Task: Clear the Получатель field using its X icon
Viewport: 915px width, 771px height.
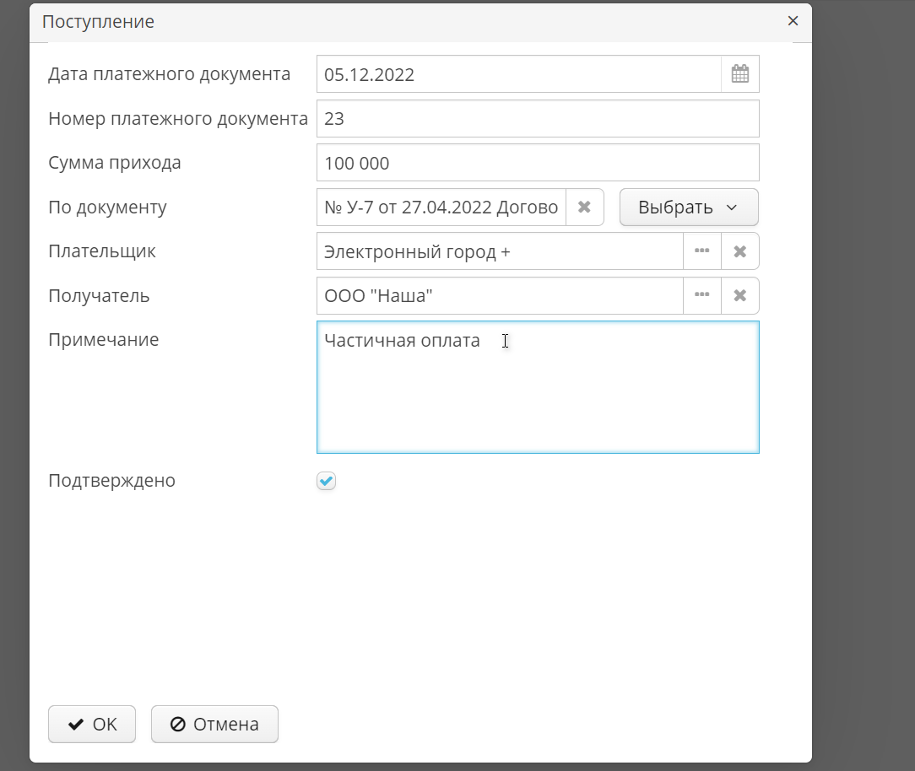Action: (740, 295)
